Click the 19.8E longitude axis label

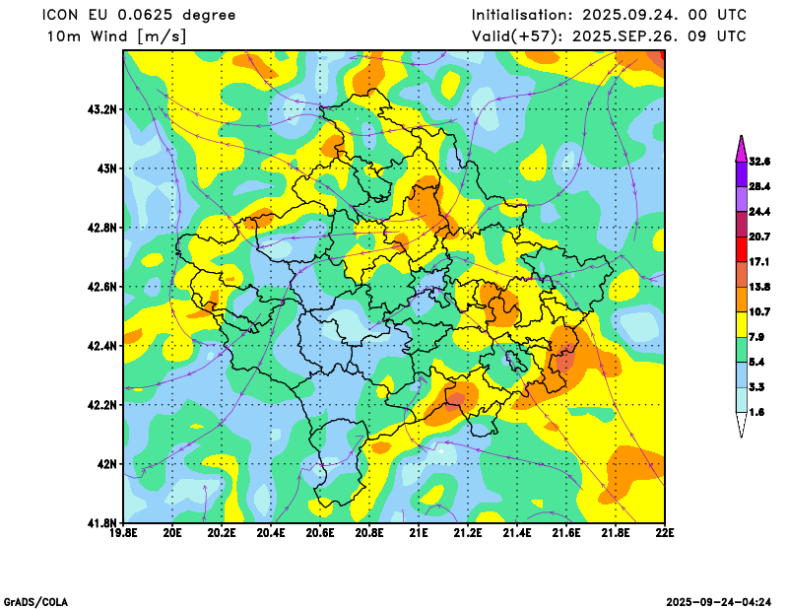tap(123, 534)
